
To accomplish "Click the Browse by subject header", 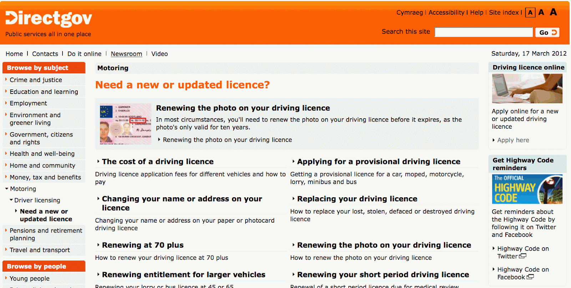I will [44, 68].
